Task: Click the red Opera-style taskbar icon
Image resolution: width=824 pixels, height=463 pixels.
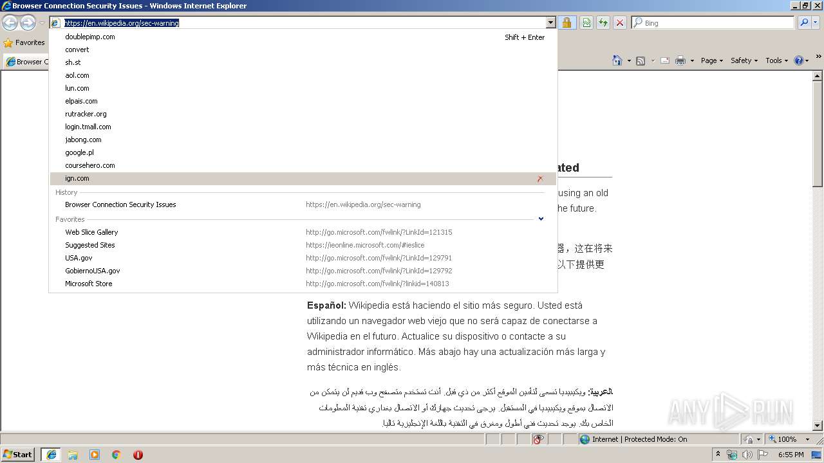Action: [138, 455]
